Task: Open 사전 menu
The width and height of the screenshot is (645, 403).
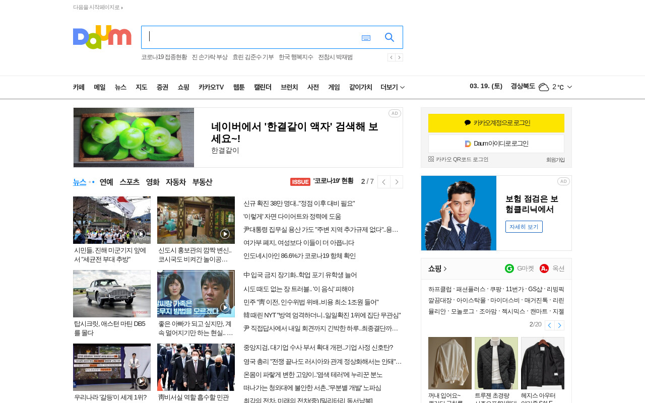Action: click(313, 87)
